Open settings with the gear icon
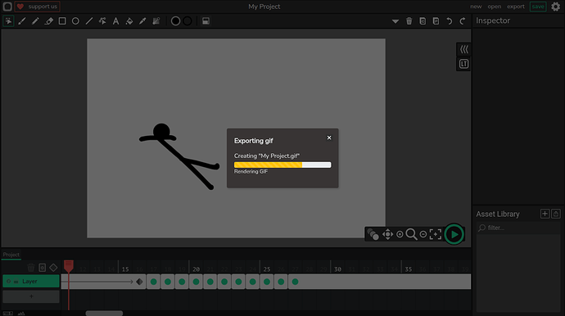 point(556,7)
